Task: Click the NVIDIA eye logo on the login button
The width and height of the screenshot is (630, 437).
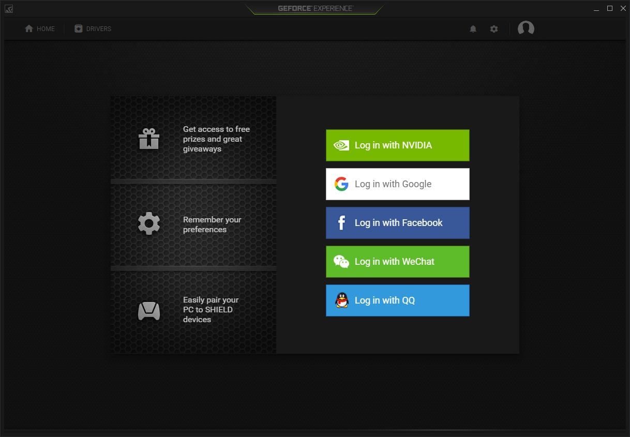Action: coord(341,145)
